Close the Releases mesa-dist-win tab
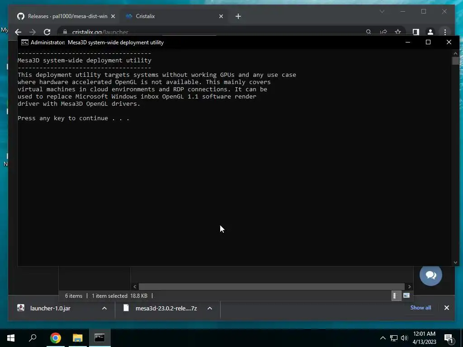The image size is (463, 347). pyautogui.click(x=113, y=16)
